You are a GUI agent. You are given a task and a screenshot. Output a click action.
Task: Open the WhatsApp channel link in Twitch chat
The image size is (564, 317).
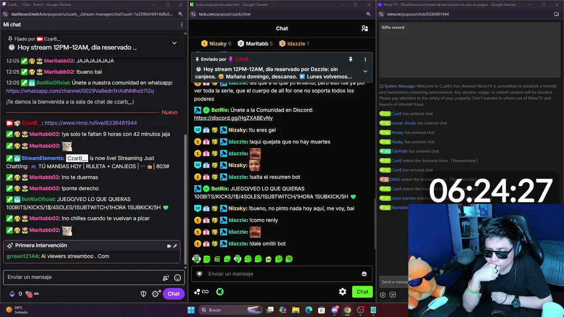click(x=80, y=91)
